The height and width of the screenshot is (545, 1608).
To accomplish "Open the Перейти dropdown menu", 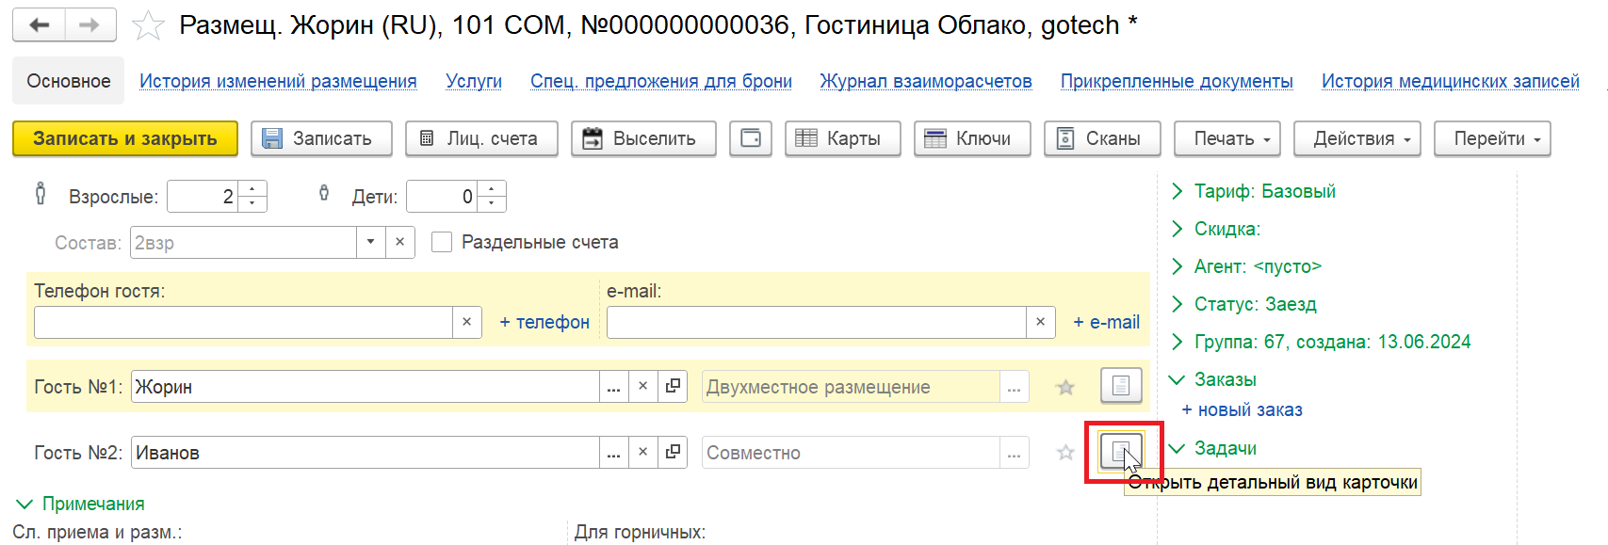I will point(1492,138).
